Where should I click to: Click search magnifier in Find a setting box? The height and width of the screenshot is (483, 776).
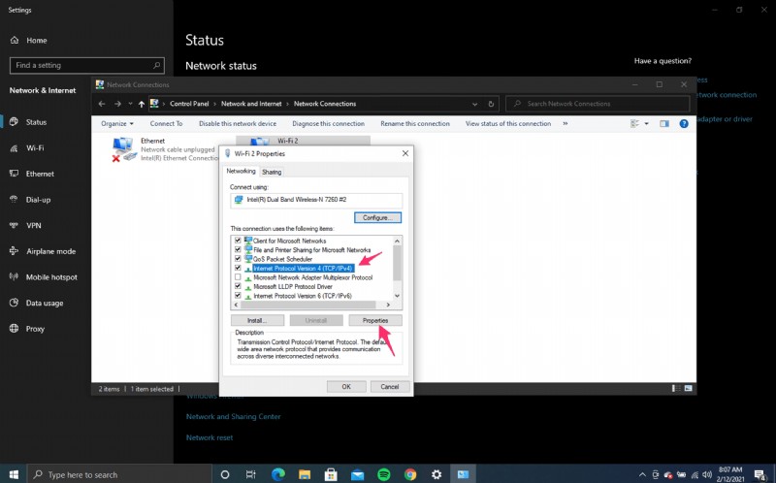(x=156, y=65)
